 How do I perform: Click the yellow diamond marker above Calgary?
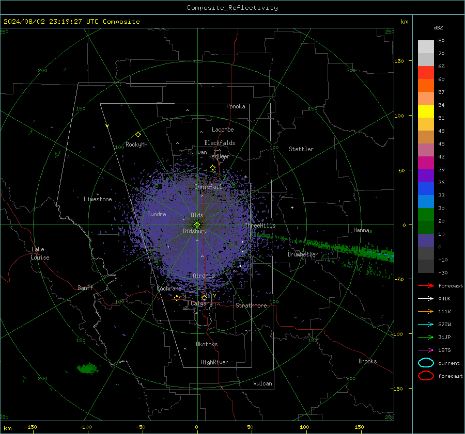pyautogui.click(x=204, y=297)
